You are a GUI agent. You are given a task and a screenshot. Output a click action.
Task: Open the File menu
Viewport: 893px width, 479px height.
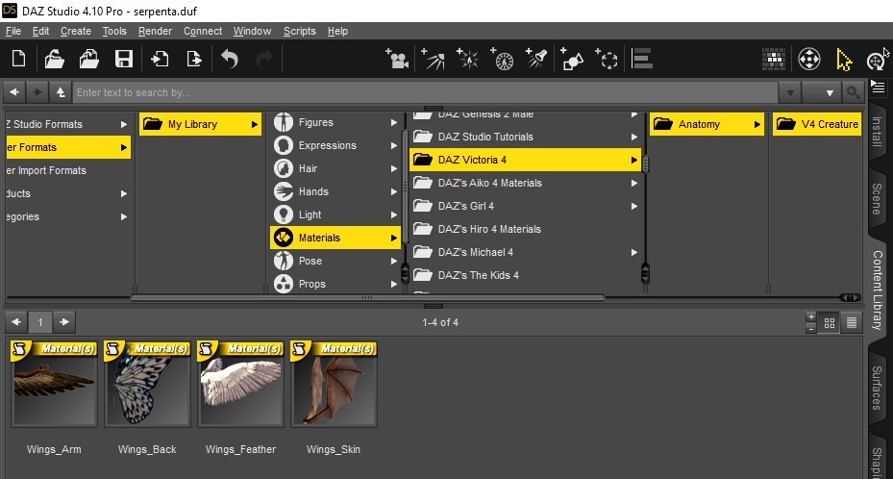pos(13,31)
